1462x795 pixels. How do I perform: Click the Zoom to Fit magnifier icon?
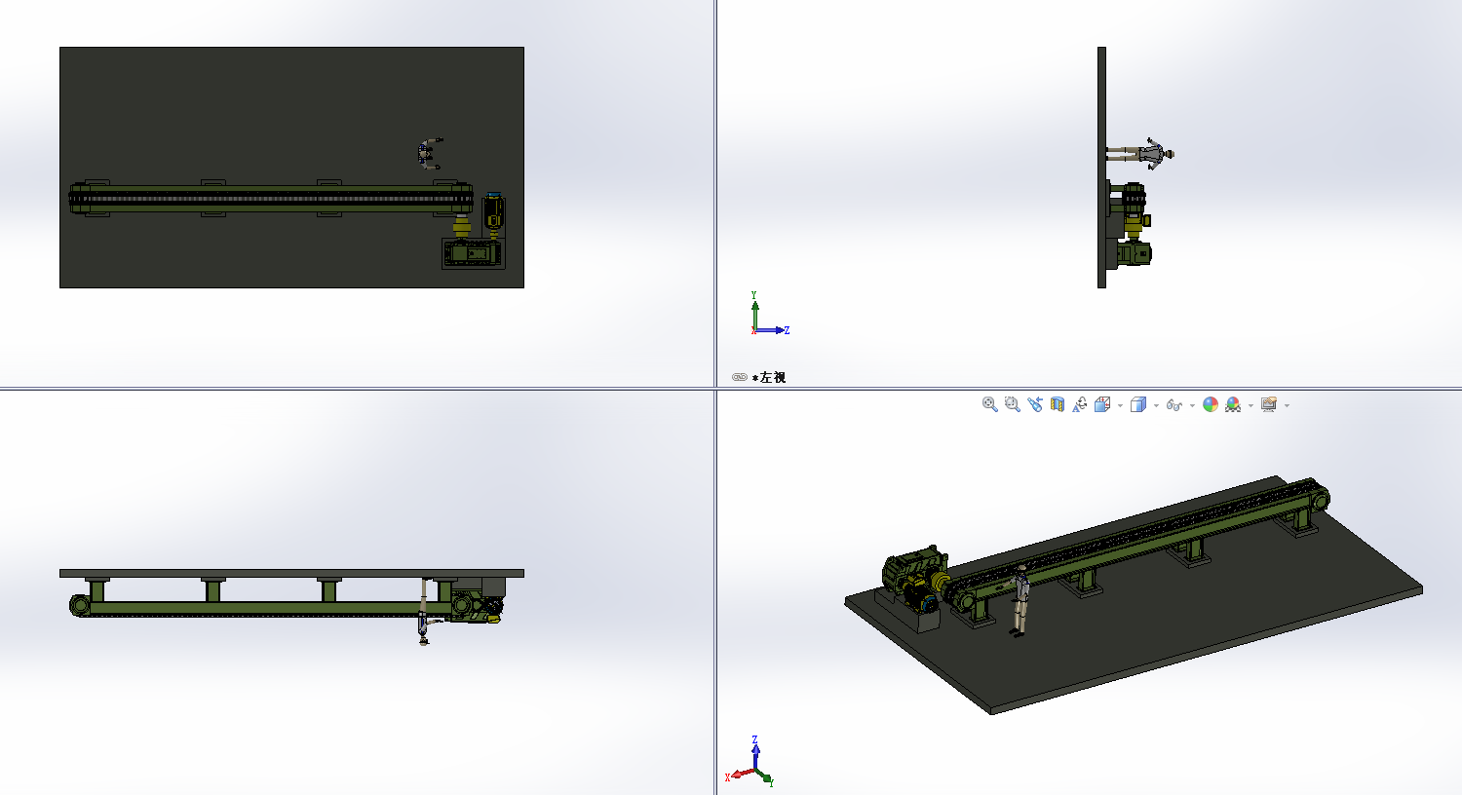tap(989, 404)
